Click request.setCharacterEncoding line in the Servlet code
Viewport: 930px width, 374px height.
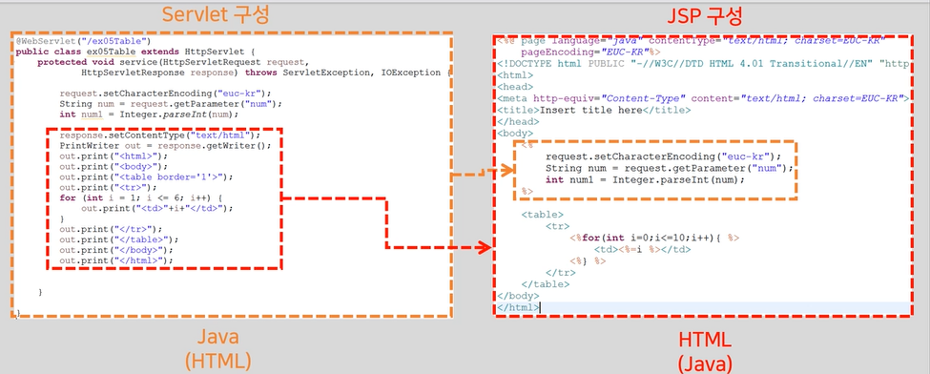(165, 93)
